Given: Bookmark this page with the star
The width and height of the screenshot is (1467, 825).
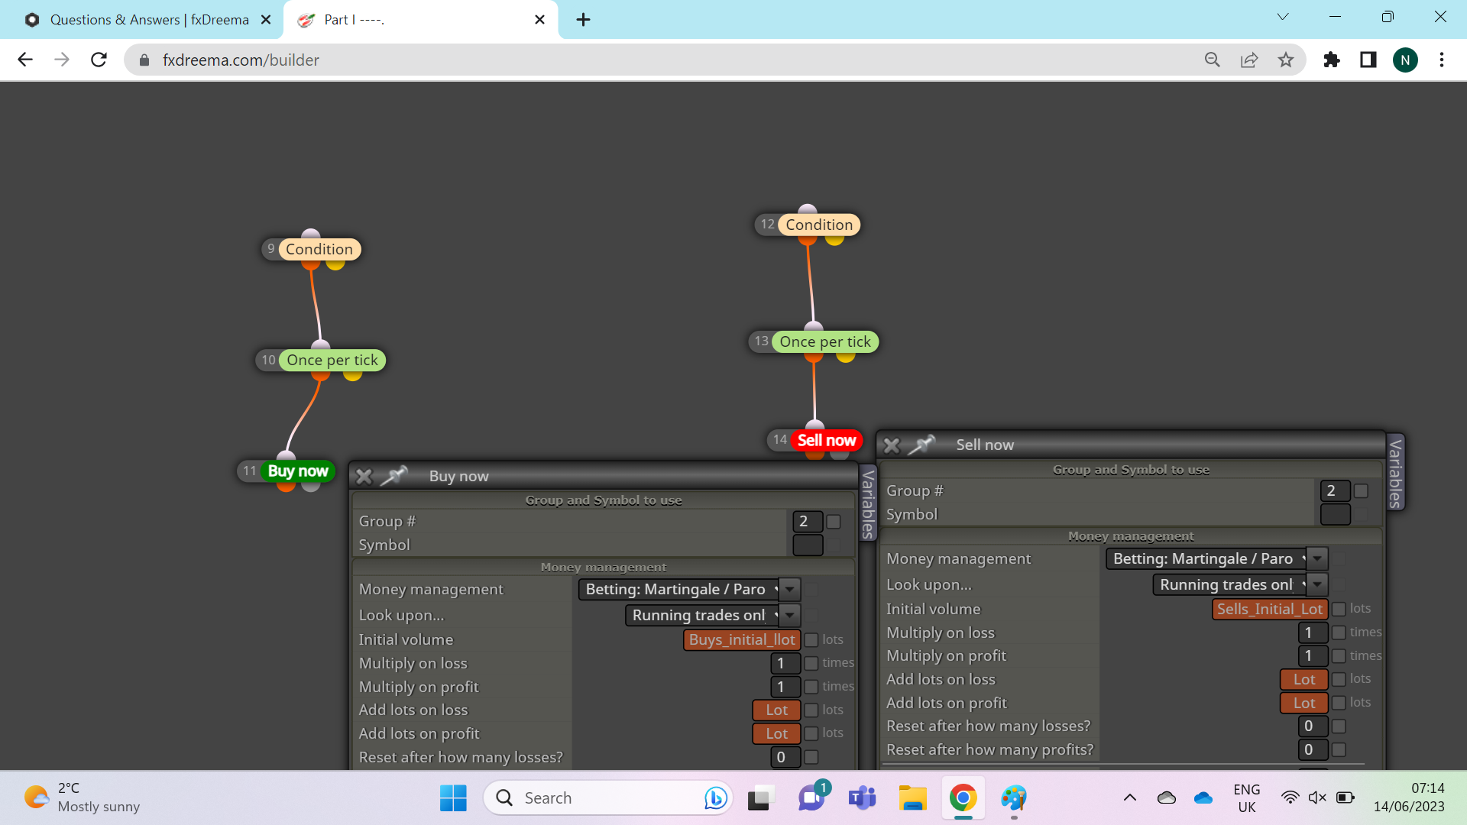Looking at the screenshot, I should 1286,60.
